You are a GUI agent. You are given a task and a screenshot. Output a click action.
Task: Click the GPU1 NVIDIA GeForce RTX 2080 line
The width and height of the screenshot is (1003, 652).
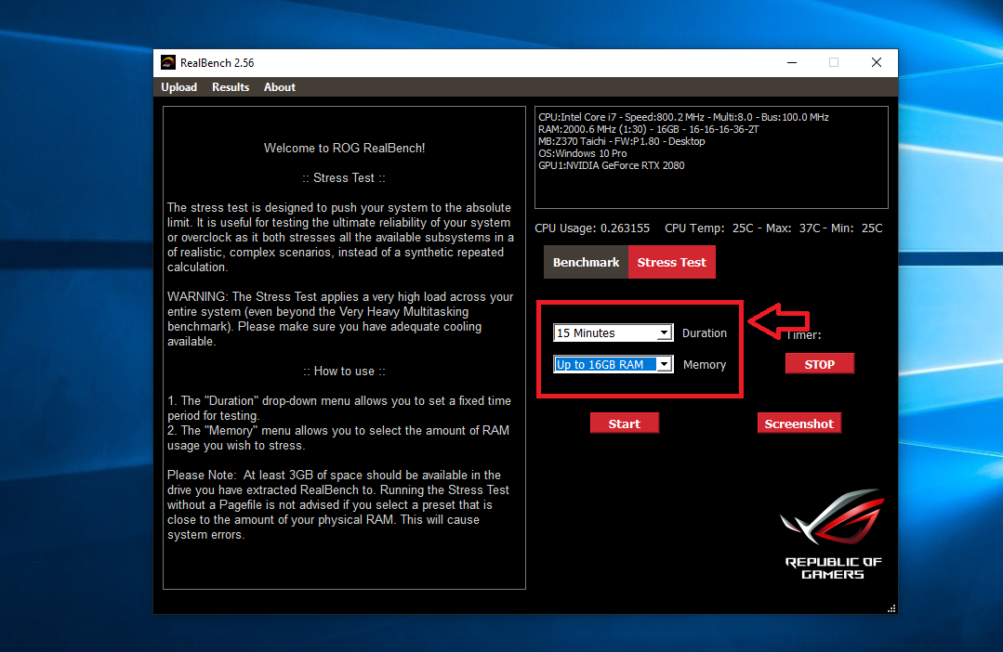612,165
